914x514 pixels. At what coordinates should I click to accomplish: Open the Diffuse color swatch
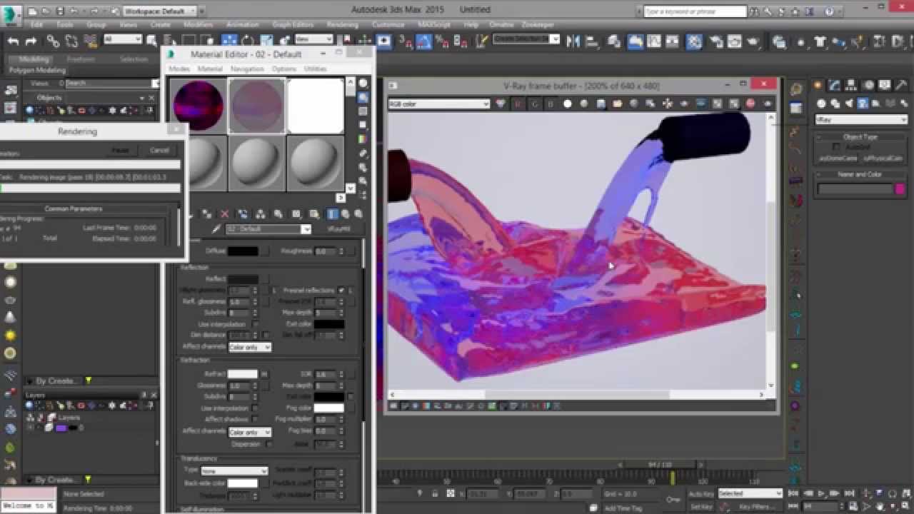point(243,251)
